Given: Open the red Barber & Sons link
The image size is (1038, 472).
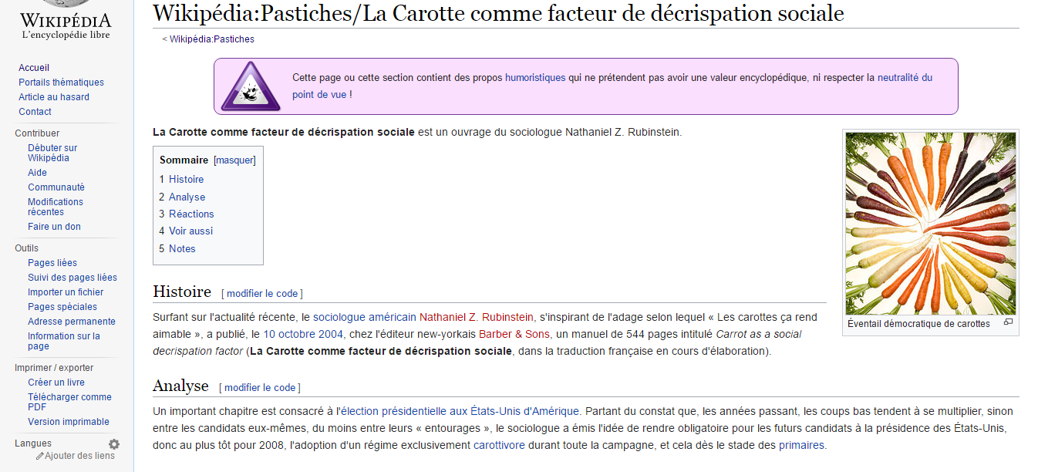Looking at the screenshot, I should pos(514,334).
